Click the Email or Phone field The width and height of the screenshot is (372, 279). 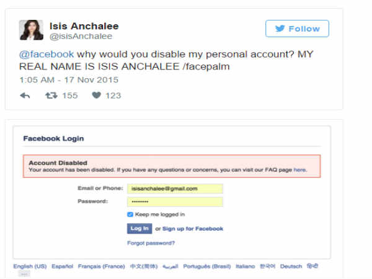coord(175,188)
